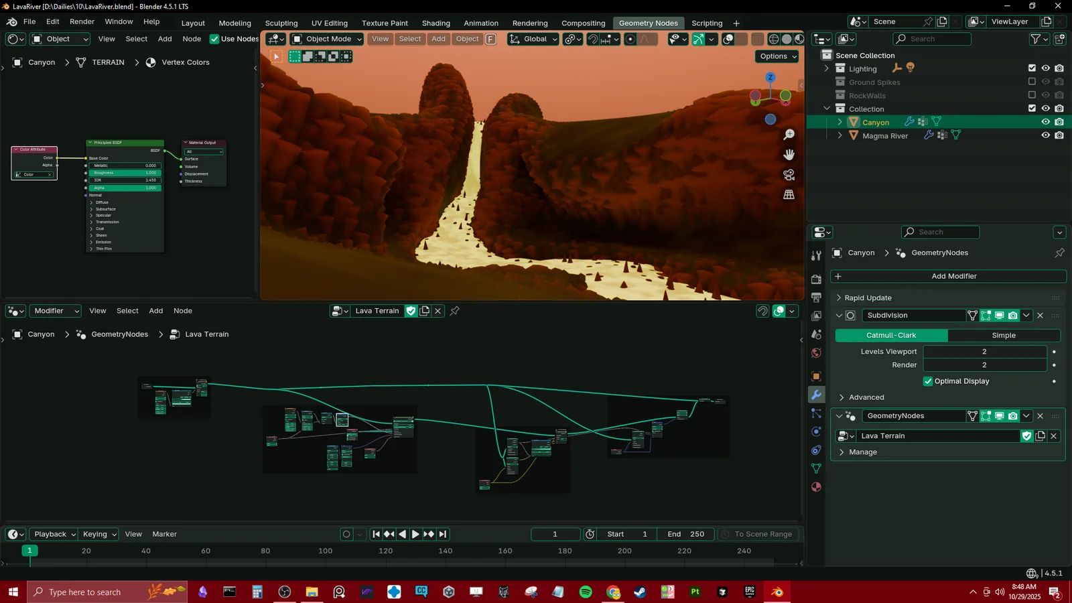Click the zoom magnifier icon in the viewport
This screenshot has width=1072, height=603.
pyautogui.click(x=789, y=134)
